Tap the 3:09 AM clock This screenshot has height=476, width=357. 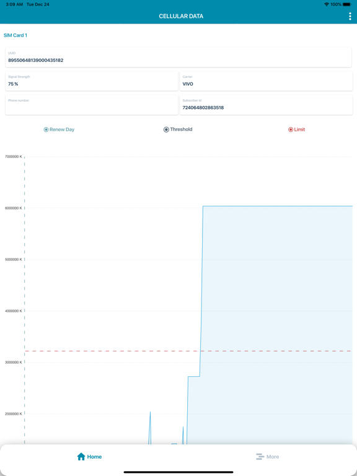(x=14, y=4)
